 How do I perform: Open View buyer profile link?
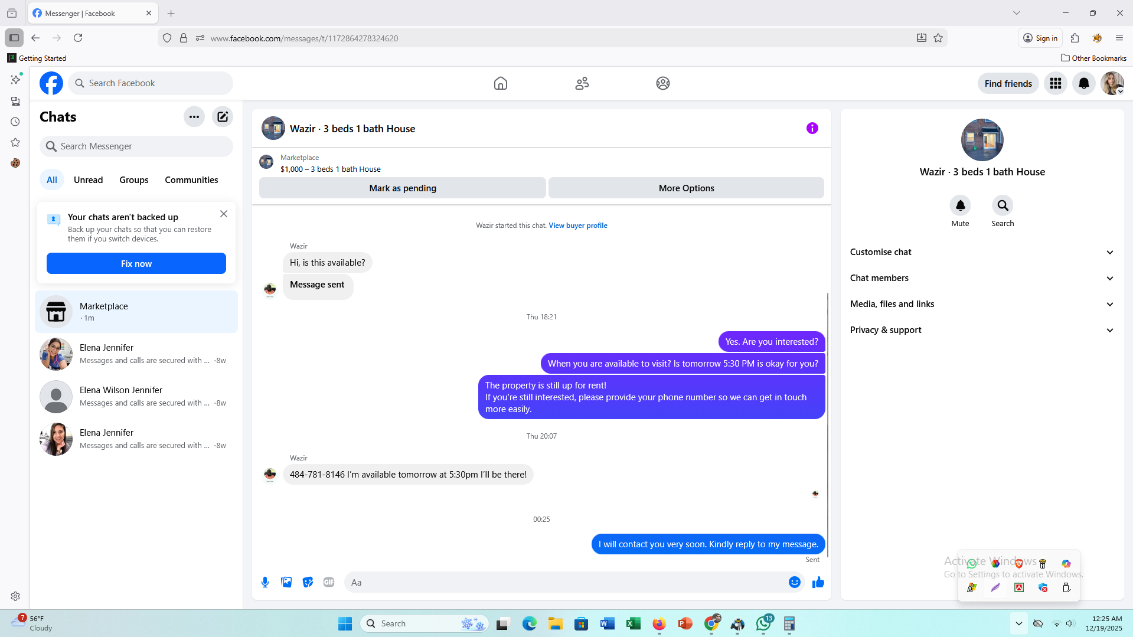point(577,226)
